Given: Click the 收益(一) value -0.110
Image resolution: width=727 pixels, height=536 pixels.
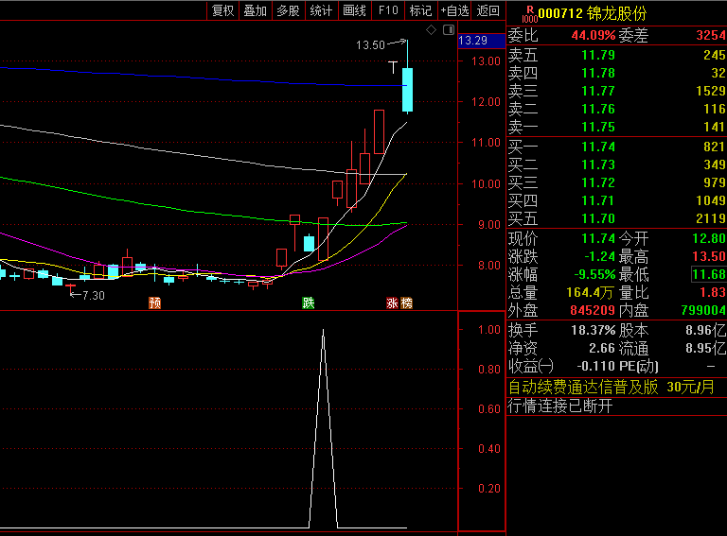Looking at the screenshot, I should point(595,367).
